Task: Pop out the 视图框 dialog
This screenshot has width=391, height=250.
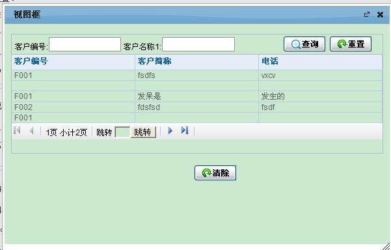Action: (367, 14)
